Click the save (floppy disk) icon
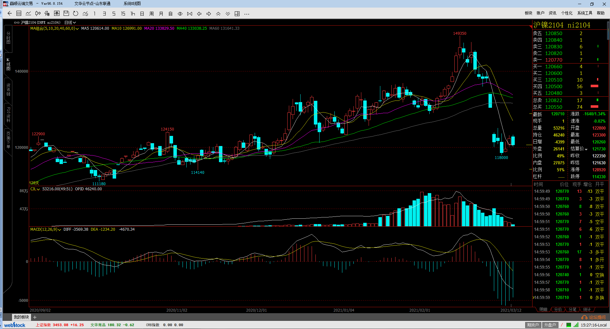 pyautogui.click(x=66, y=14)
